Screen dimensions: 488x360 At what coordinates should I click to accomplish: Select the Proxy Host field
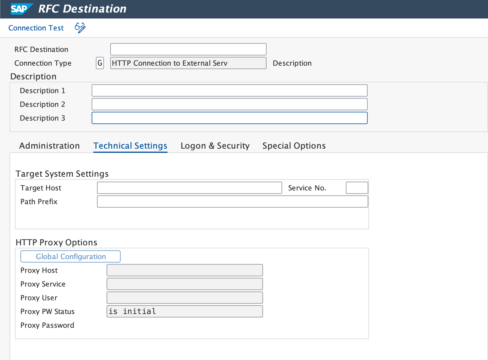(x=184, y=270)
